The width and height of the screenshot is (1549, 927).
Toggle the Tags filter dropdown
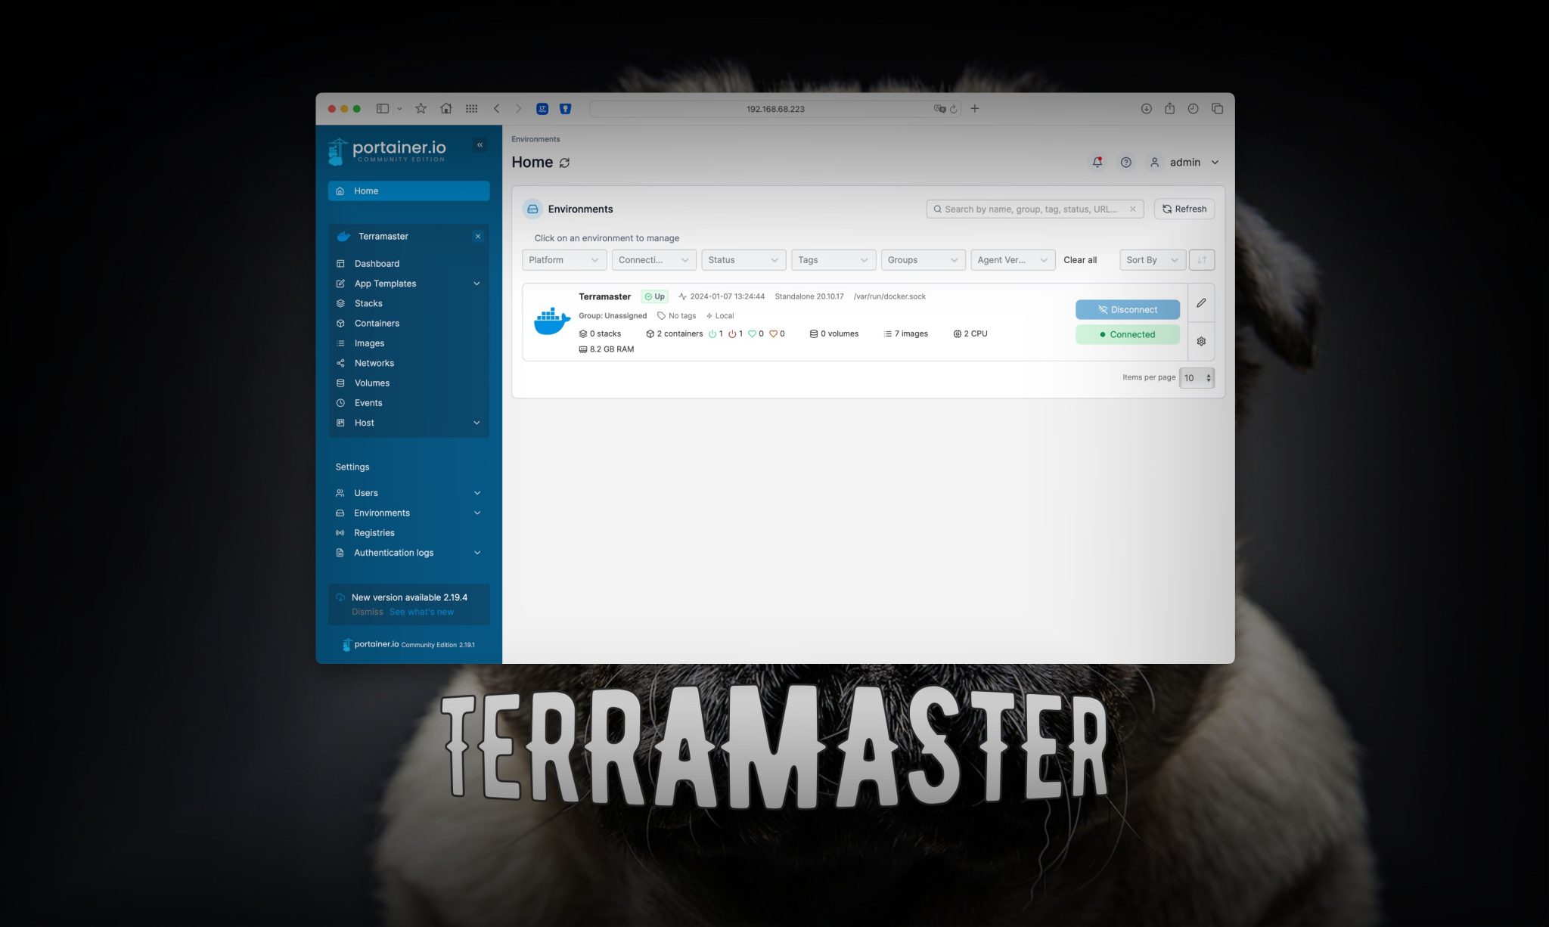pos(832,259)
